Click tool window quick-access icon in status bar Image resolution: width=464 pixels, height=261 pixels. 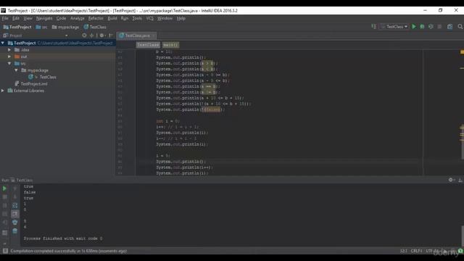(5, 251)
